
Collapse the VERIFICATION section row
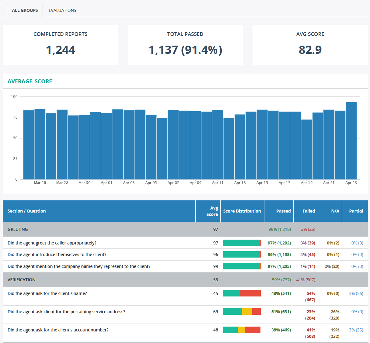[x=22, y=280]
